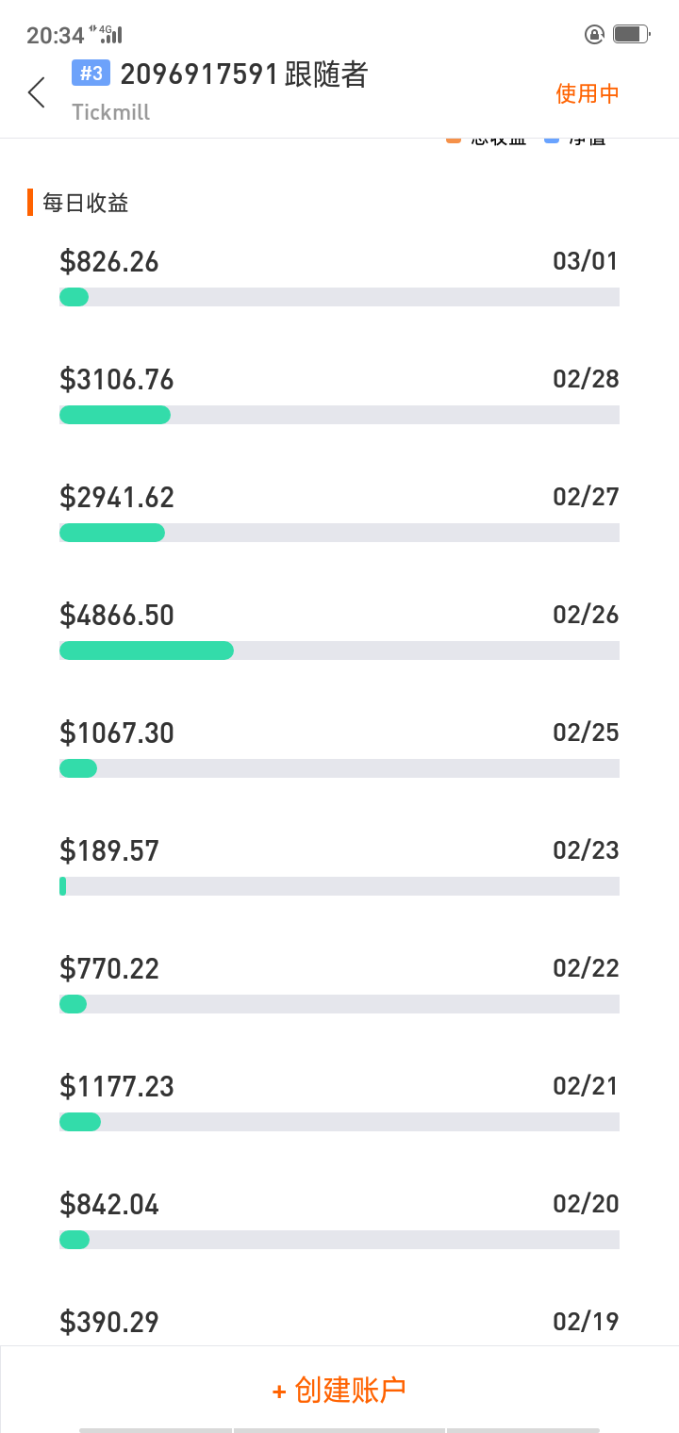Tap the 4G signal strength icon
Screen dimensions: 679x1433
tap(108, 35)
